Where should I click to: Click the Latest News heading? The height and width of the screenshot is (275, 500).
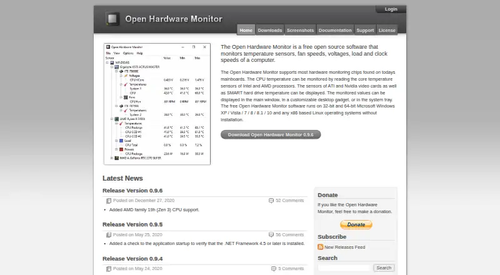[x=122, y=178]
